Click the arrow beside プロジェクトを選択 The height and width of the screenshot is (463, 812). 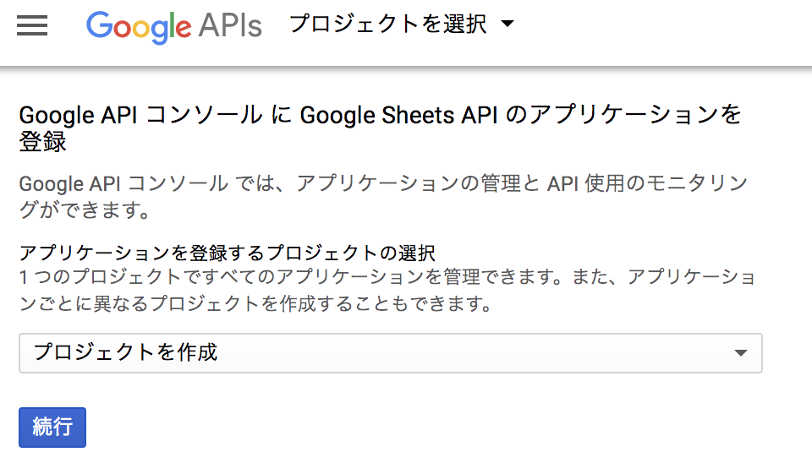coord(507,24)
